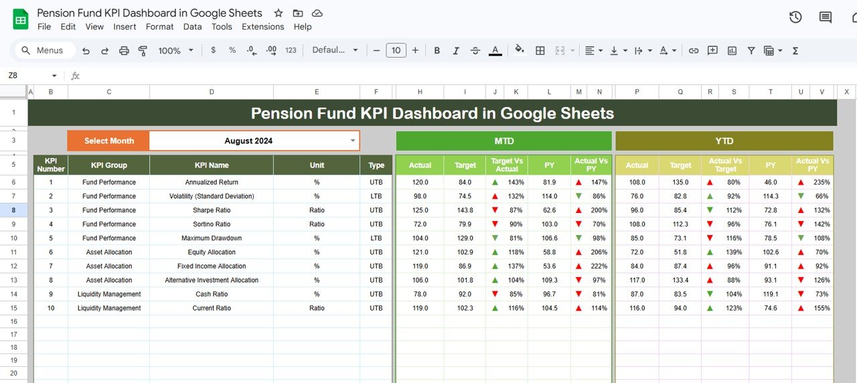Decrease decimal places

coord(251,50)
